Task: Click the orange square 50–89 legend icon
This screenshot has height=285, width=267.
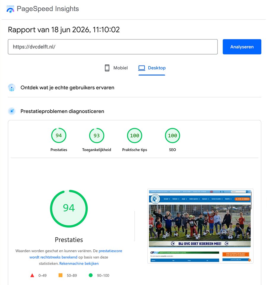Action: point(61,275)
